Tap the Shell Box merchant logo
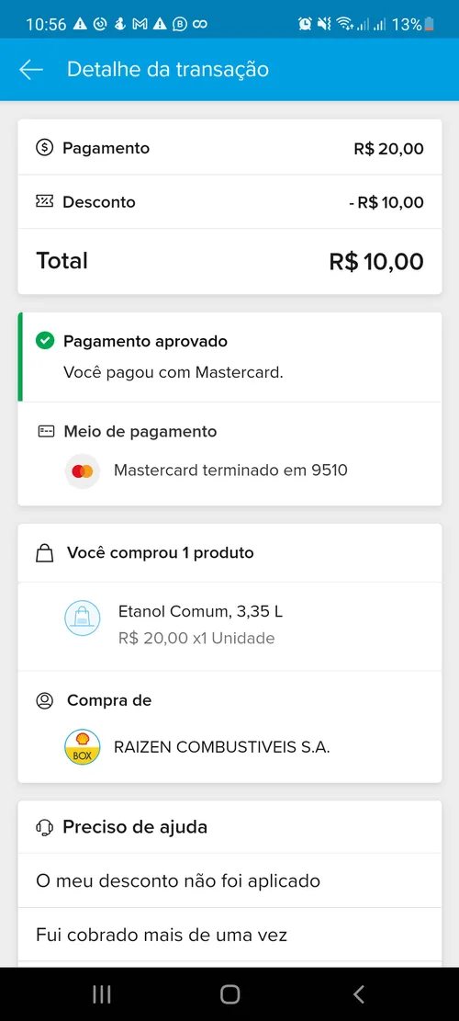The height and width of the screenshot is (1021, 459). click(x=83, y=747)
